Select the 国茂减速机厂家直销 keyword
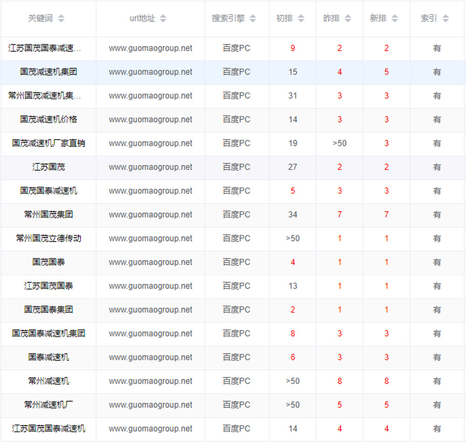The width and height of the screenshot is (466, 443). point(48,143)
